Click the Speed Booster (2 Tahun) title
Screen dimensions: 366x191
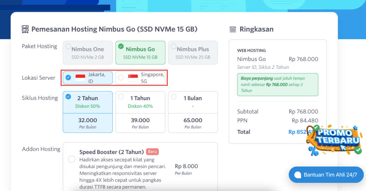pos(112,152)
